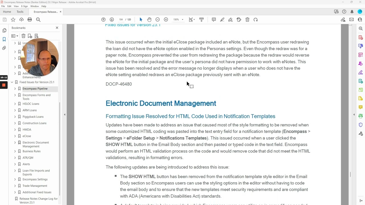Toggle the Bookmarks navigation pane icon
365x205 pixels.
[x=4, y=39]
